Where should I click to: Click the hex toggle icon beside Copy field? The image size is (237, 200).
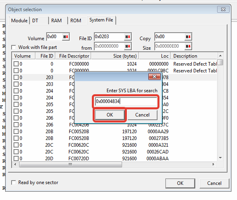tap(188, 37)
